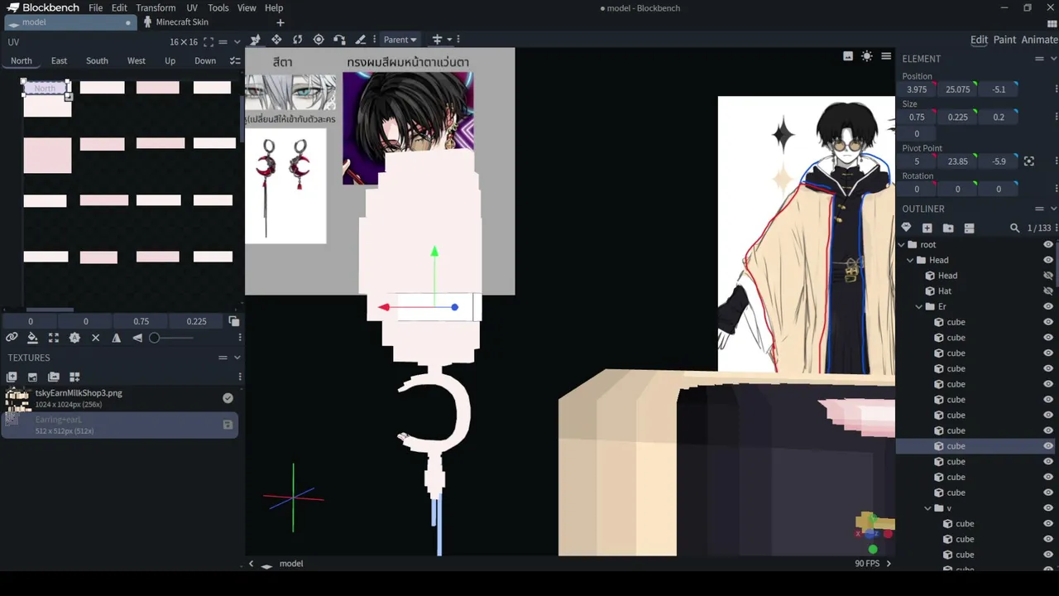Click the Pivot Point Z input field

[x=999, y=161]
